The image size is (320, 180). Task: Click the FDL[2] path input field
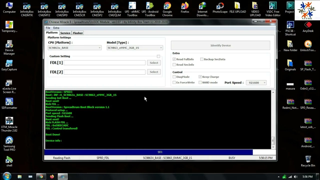point(104,72)
